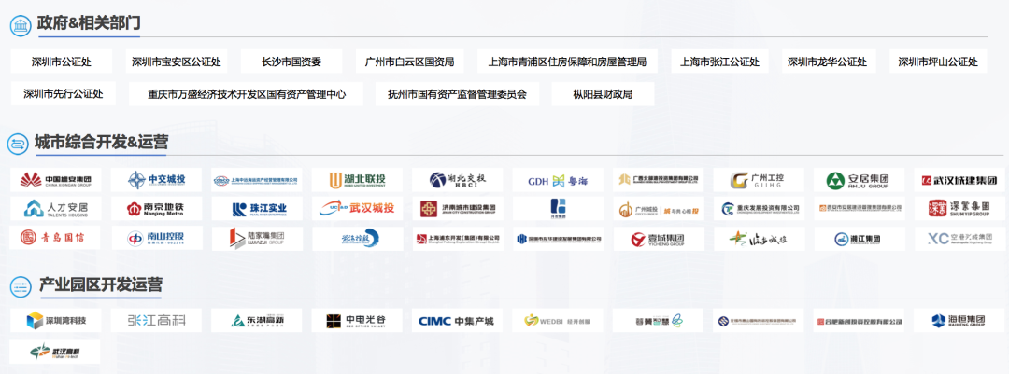Open the 陆家嘴集团 Lujiazui logo
Image resolution: width=1009 pixels, height=374 pixels.
click(x=257, y=239)
